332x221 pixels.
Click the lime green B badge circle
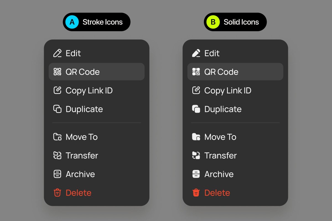pos(213,22)
